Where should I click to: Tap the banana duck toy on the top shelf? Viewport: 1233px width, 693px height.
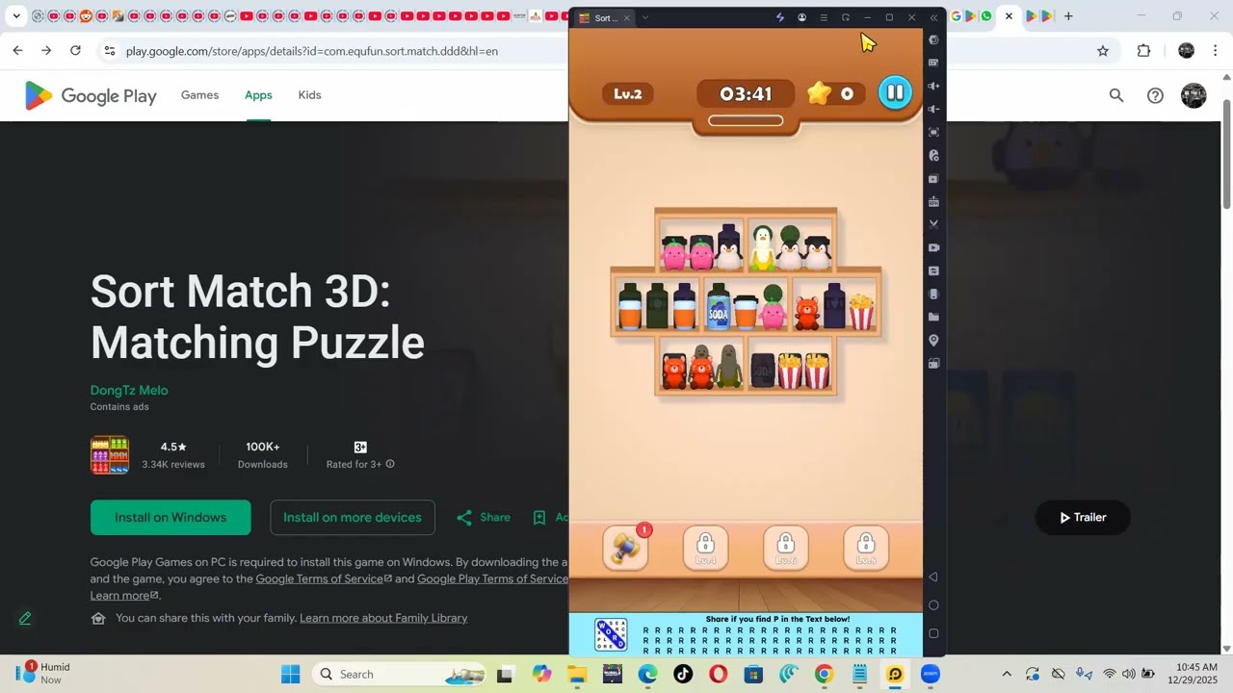762,248
